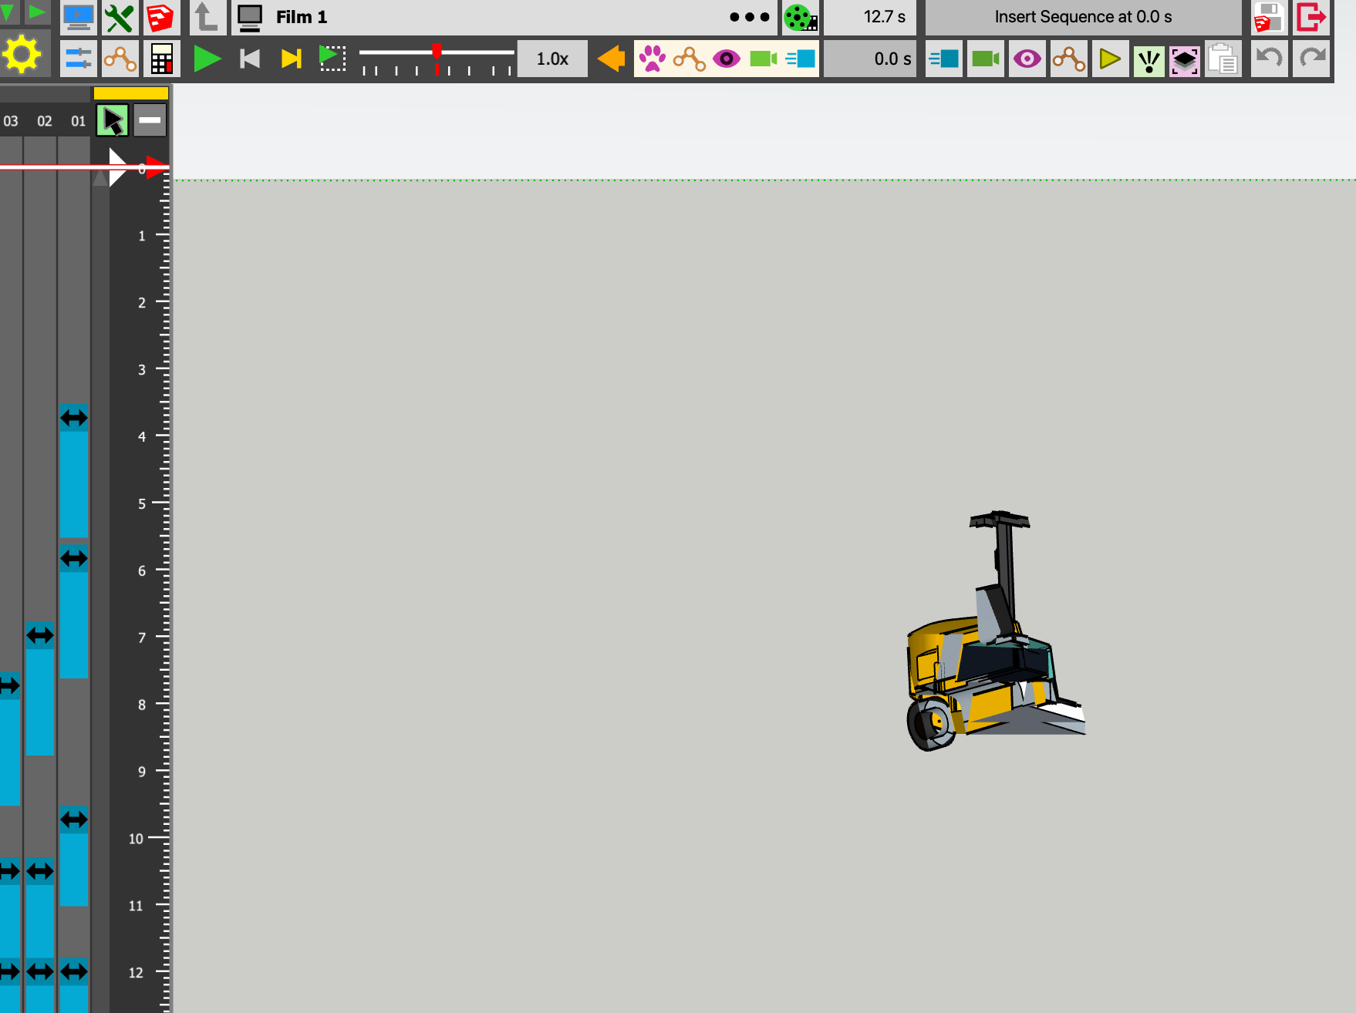Click the exclamation burst icon

[1149, 59]
